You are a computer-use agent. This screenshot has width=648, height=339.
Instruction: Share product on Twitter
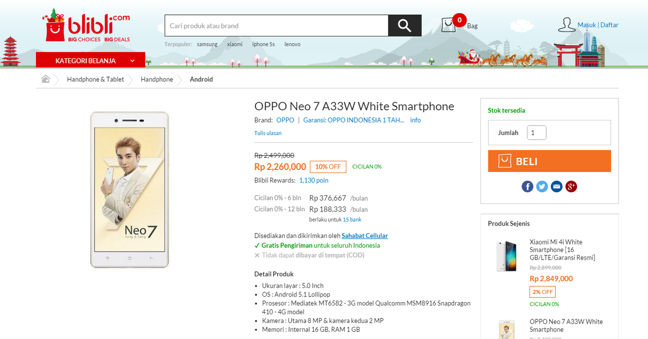click(x=542, y=186)
